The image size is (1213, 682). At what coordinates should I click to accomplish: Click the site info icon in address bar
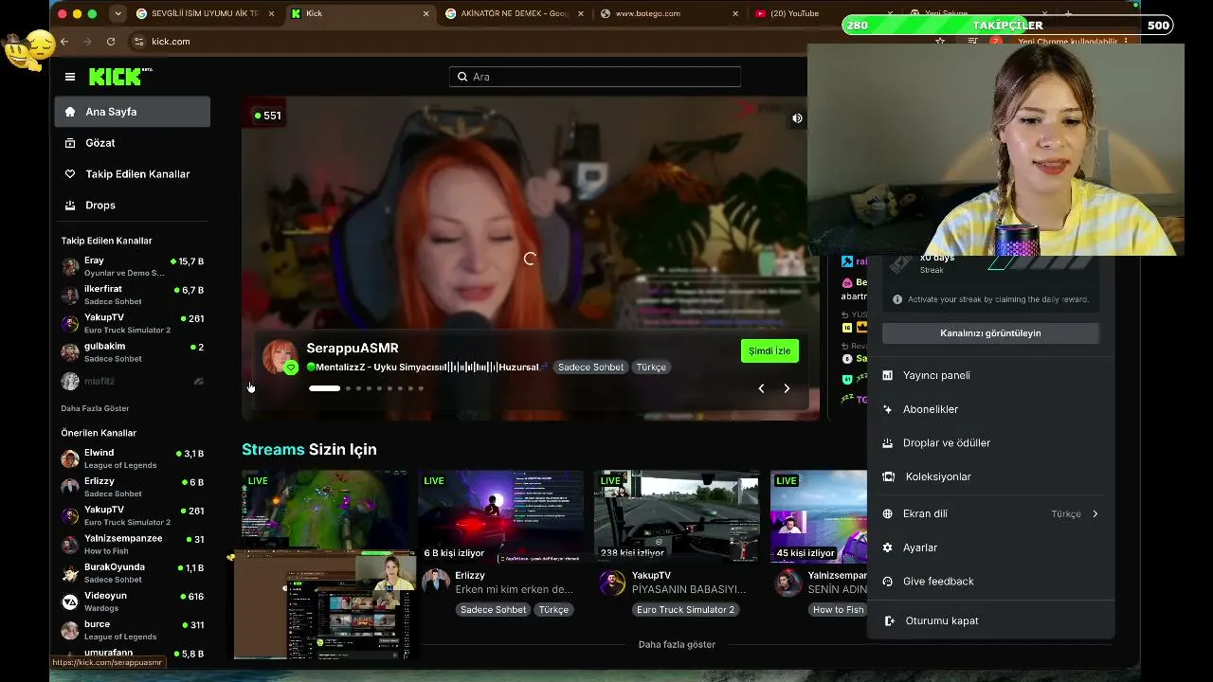[x=139, y=42]
